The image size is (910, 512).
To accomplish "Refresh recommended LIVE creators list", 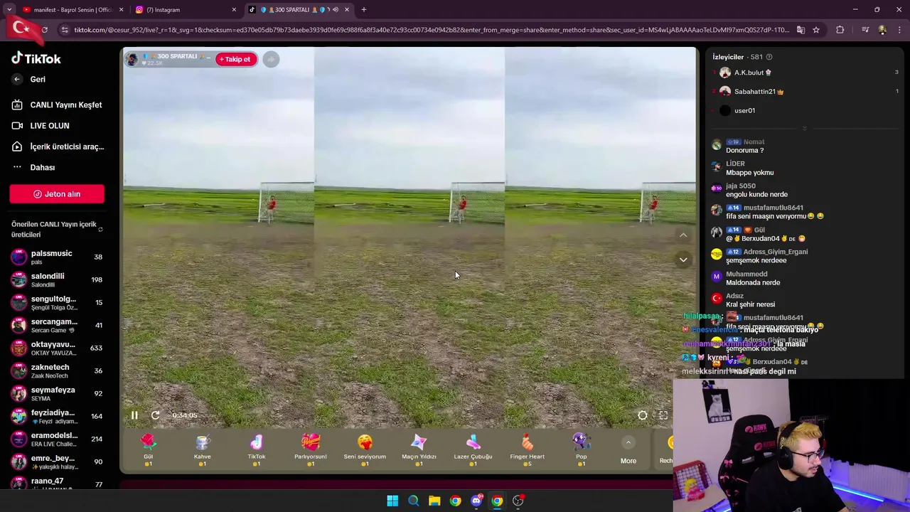I will point(100,229).
